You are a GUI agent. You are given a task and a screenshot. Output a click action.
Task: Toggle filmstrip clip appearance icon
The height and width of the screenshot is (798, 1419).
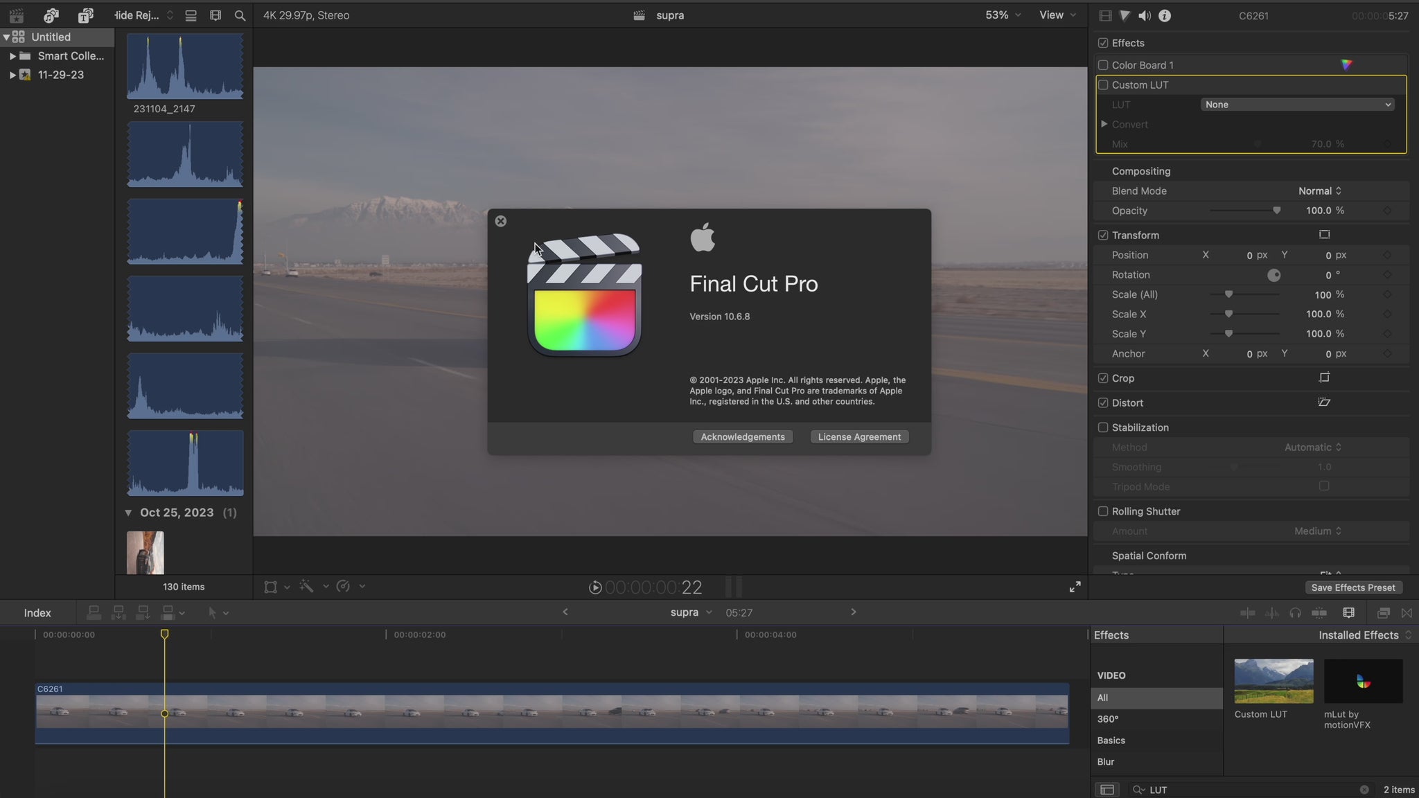pyautogui.click(x=215, y=15)
